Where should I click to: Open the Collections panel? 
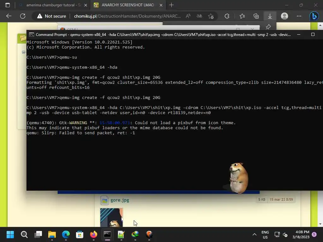(x=256, y=16)
